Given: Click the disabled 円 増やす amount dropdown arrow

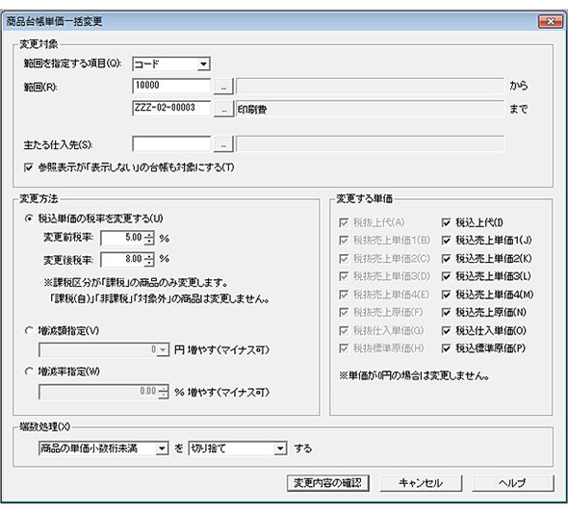Looking at the screenshot, I should 163,349.
